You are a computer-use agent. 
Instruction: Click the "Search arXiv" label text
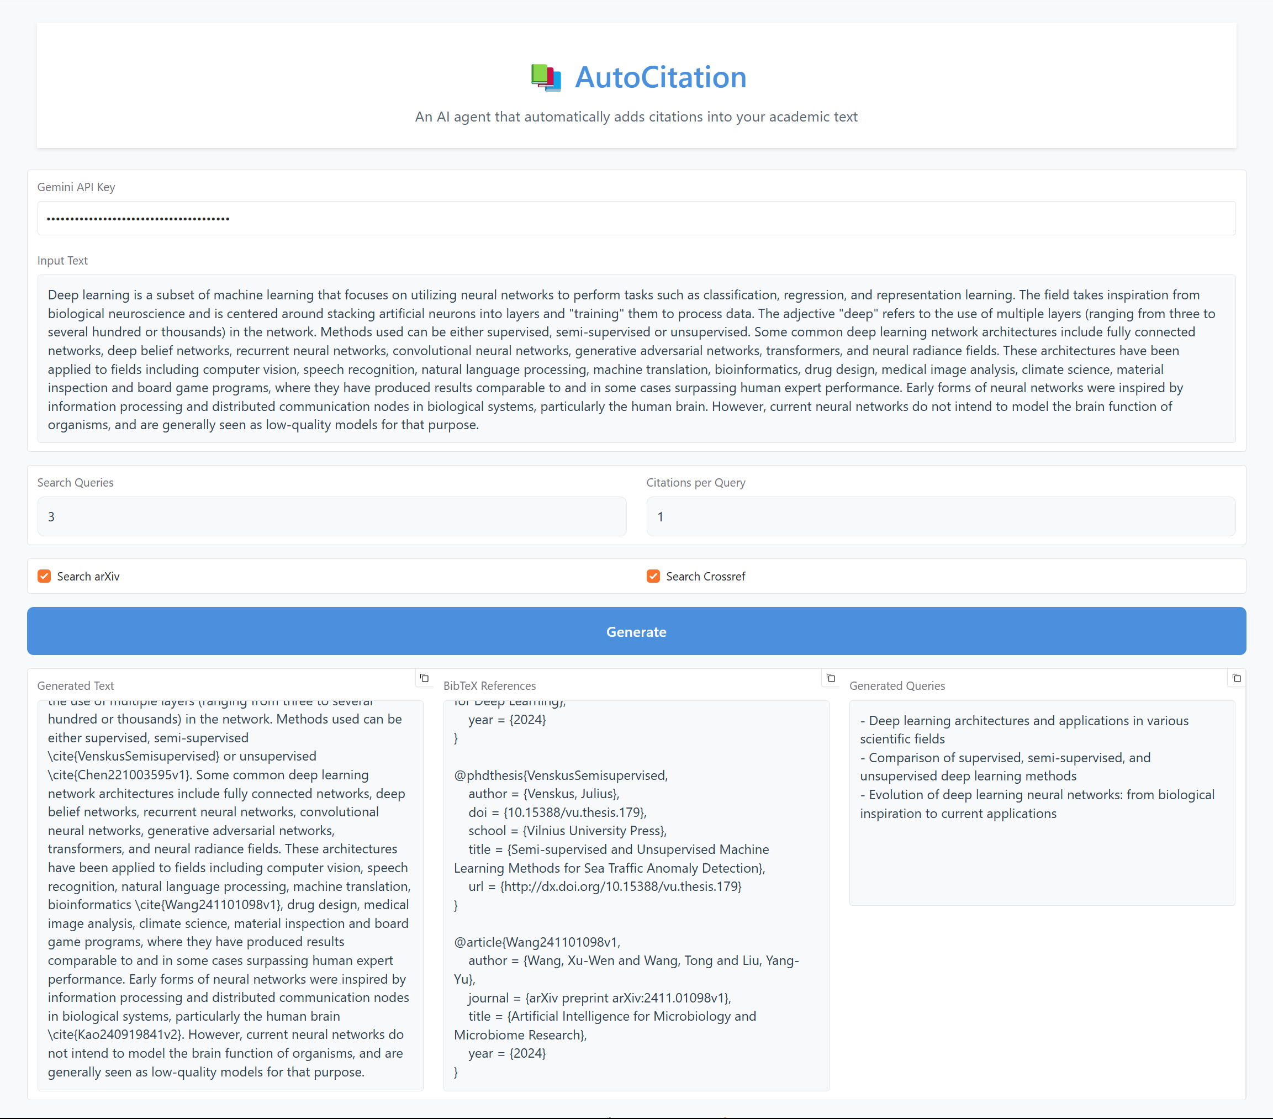click(x=88, y=577)
